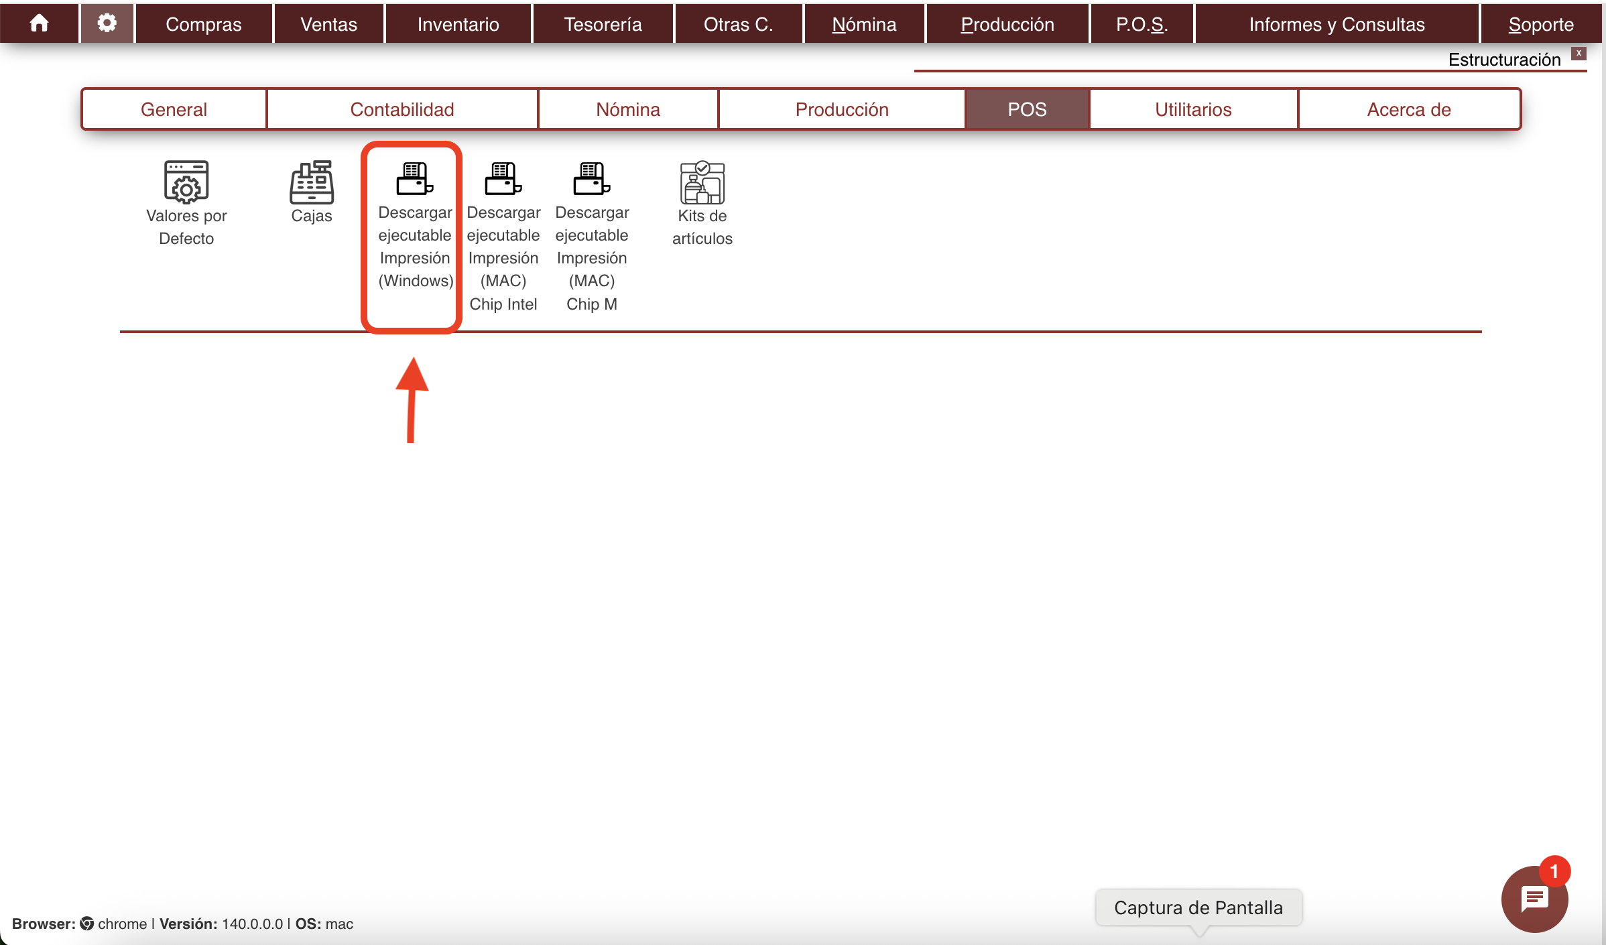Open Valores por Defecto icon
Viewport: 1606px width, 945px height.
point(186,182)
